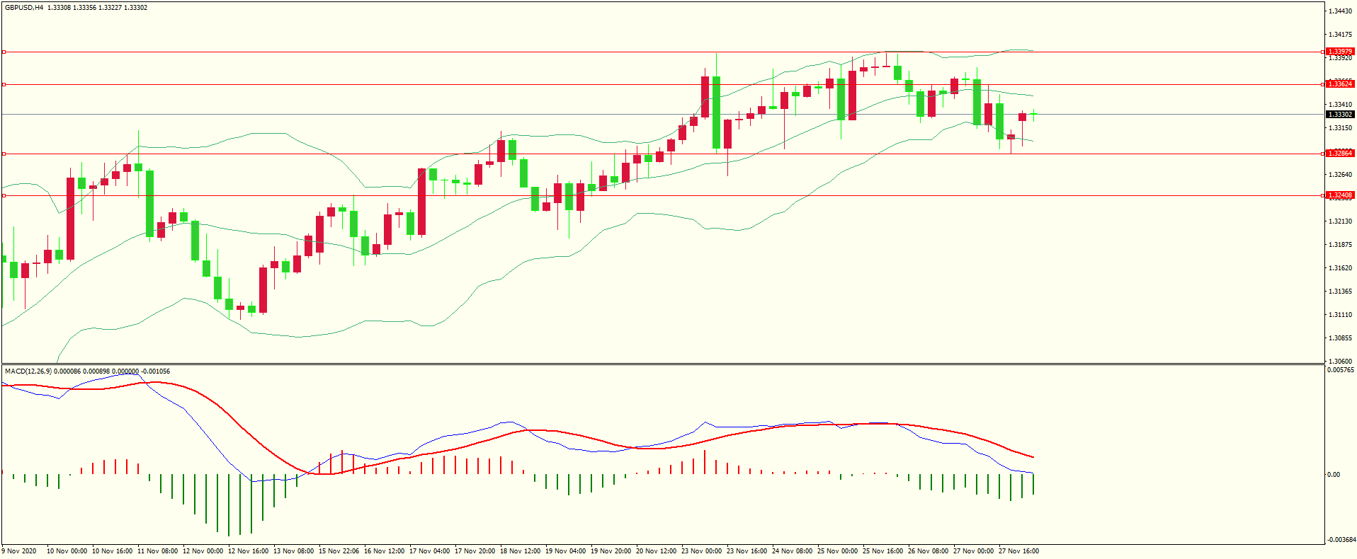Click the 27 Nov 16:00 time label
Screen dimensions: 1357x559
1019,551
